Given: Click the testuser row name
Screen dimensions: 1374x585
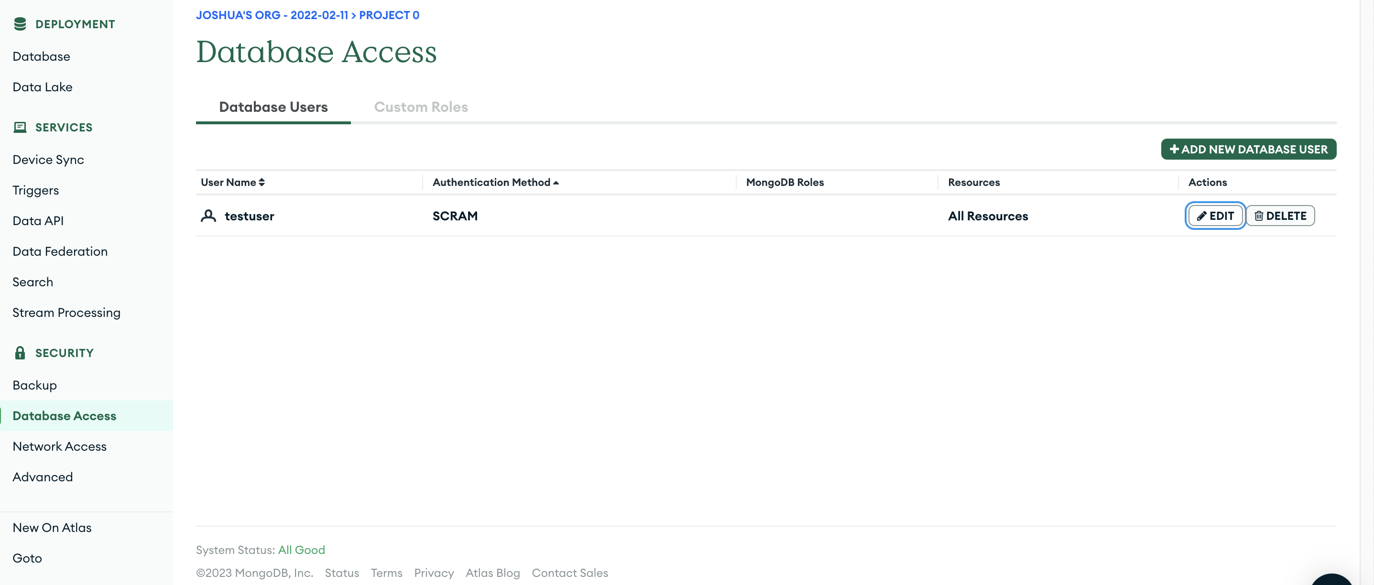Looking at the screenshot, I should point(249,216).
